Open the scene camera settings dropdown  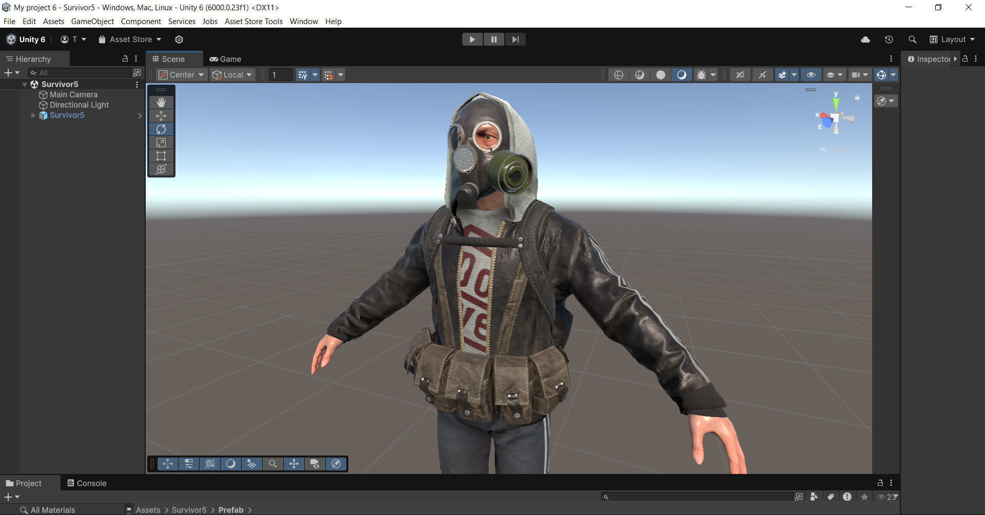[860, 75]
